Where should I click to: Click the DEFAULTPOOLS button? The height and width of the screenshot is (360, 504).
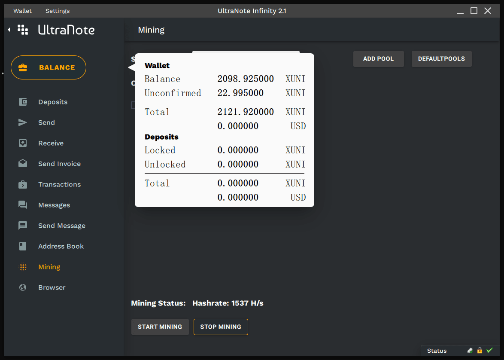441,59
